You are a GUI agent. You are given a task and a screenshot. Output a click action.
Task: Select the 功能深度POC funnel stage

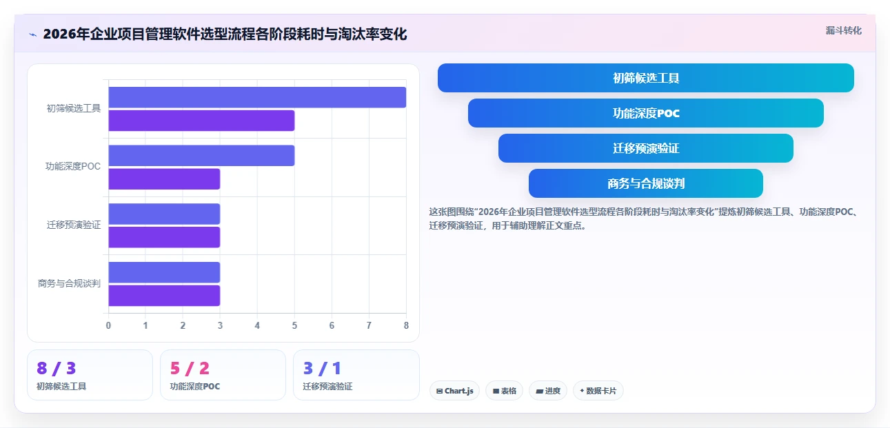pos(646,113)
